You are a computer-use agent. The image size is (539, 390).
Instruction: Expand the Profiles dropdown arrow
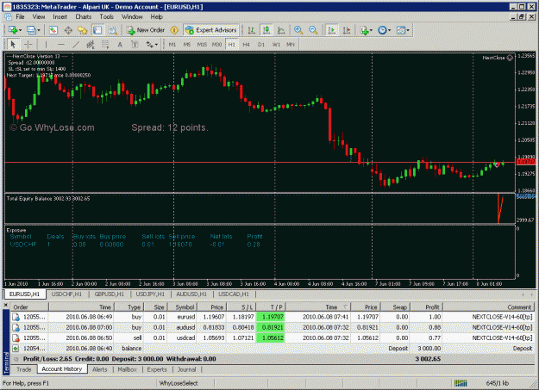[39, 30]
